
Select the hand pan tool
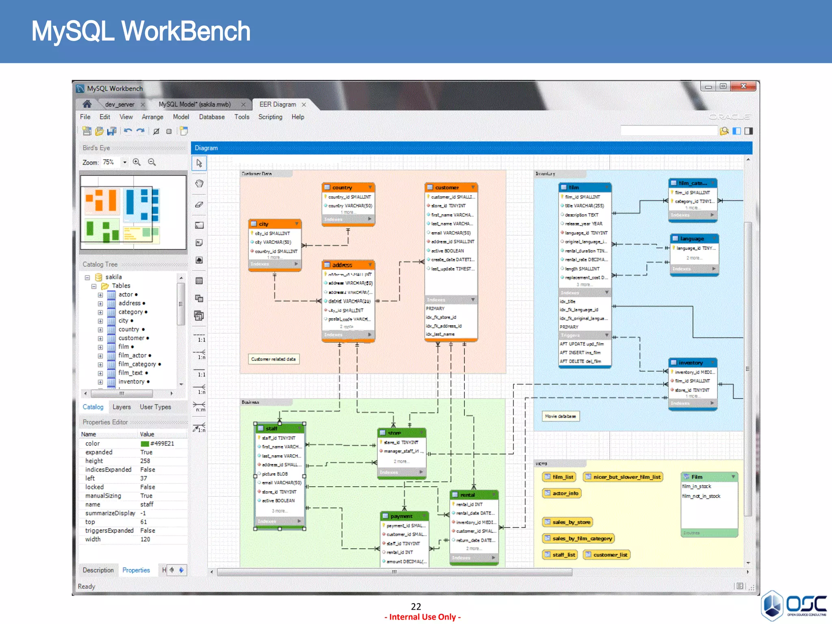199,184
